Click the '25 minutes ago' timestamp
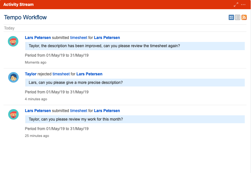251x173 pixels. (37, 136)
